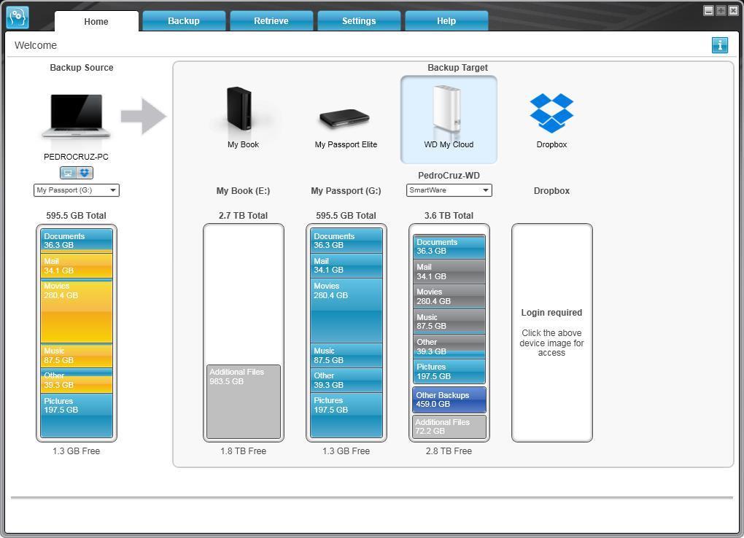Select Pictures 197.5 GB on My Passport
The height and width of the screenshot is (538, 744).
(346, 415)
